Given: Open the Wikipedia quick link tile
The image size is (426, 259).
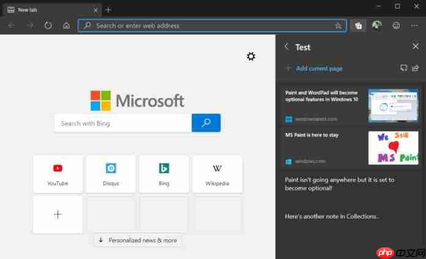Looking at the screenshot, I should tap(217, 174).
